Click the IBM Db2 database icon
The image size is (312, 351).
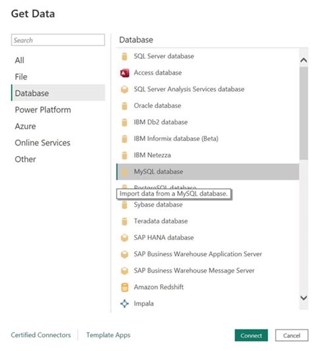coord(124,122)
